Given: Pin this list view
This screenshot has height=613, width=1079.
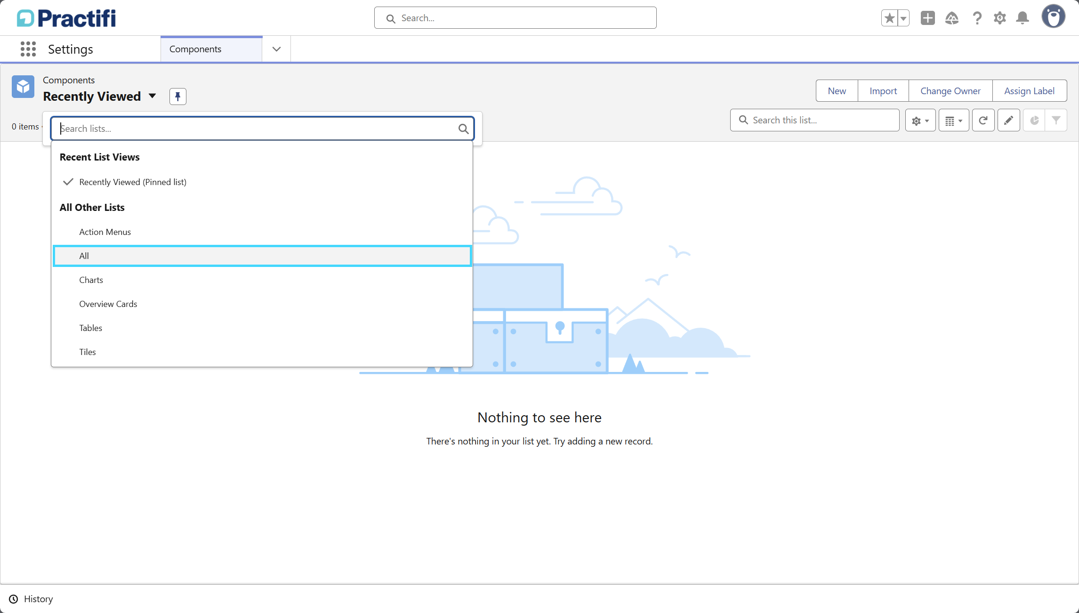Looking at the screenshot, I should pos(178,97).
